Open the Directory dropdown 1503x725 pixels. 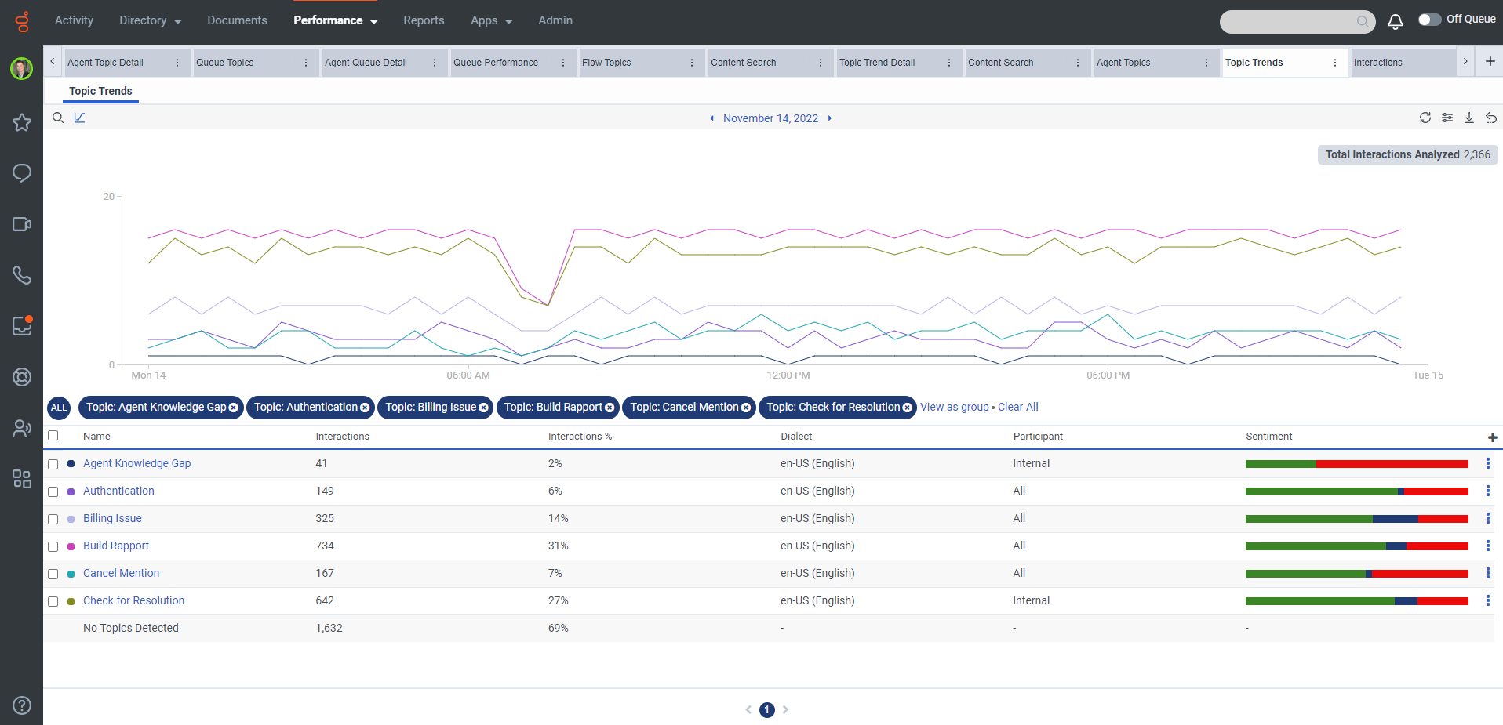tap(151, 20)
